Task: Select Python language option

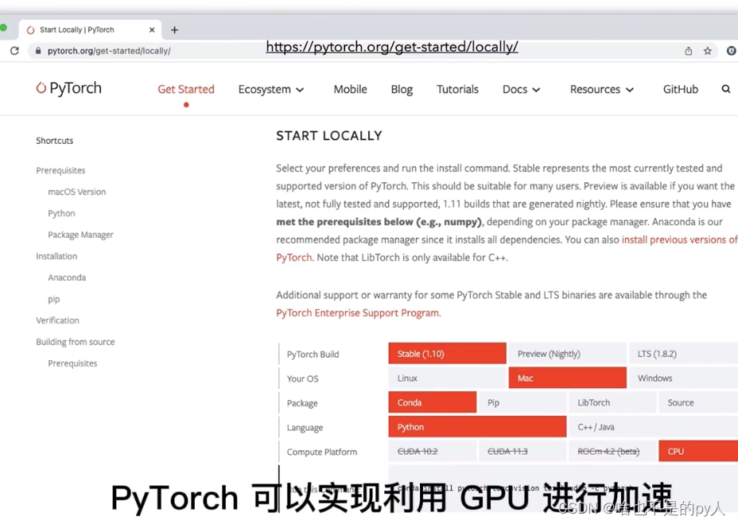Action: pyautogui.click(x=477, y=427)
